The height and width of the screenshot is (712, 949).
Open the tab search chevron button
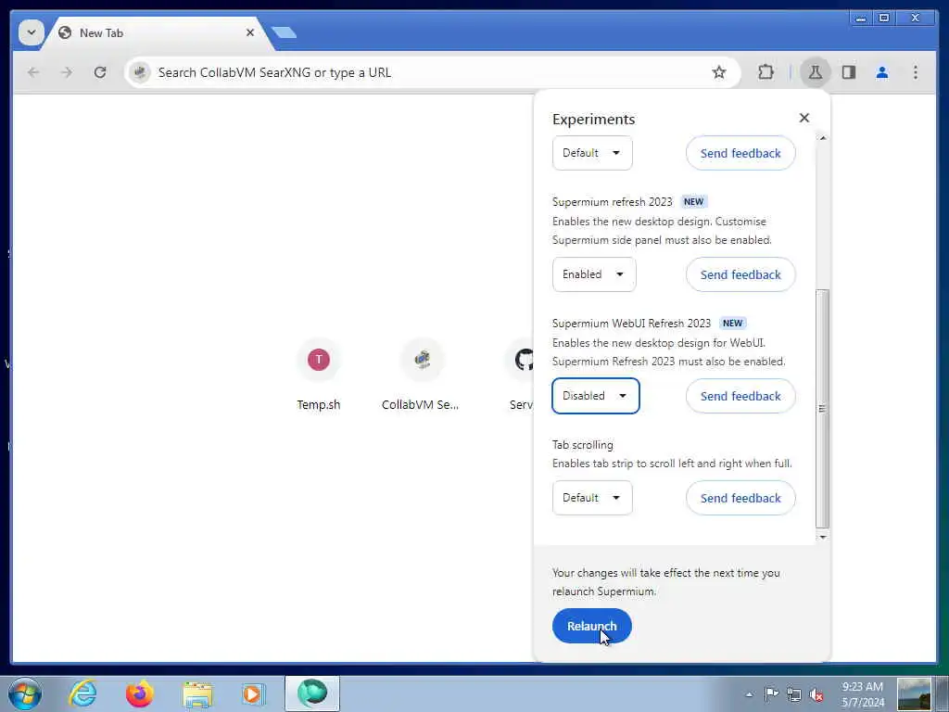pyautogui.click(x=31, y=32)
